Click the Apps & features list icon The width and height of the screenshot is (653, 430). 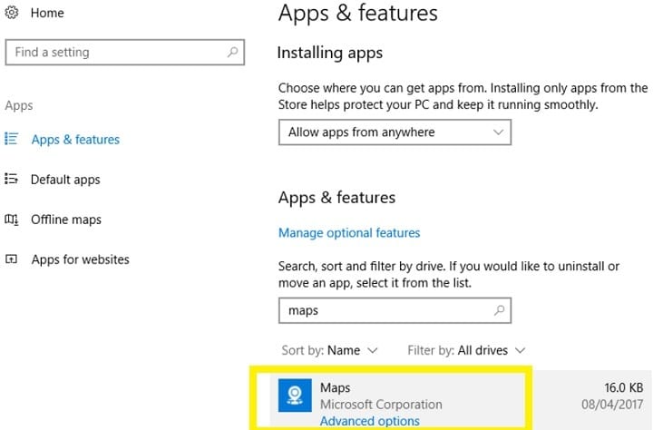pos(11,139)
